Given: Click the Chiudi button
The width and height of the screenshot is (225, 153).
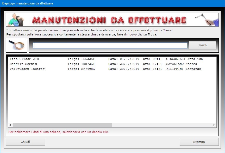Looking at the screenshot, I should 26,142.
